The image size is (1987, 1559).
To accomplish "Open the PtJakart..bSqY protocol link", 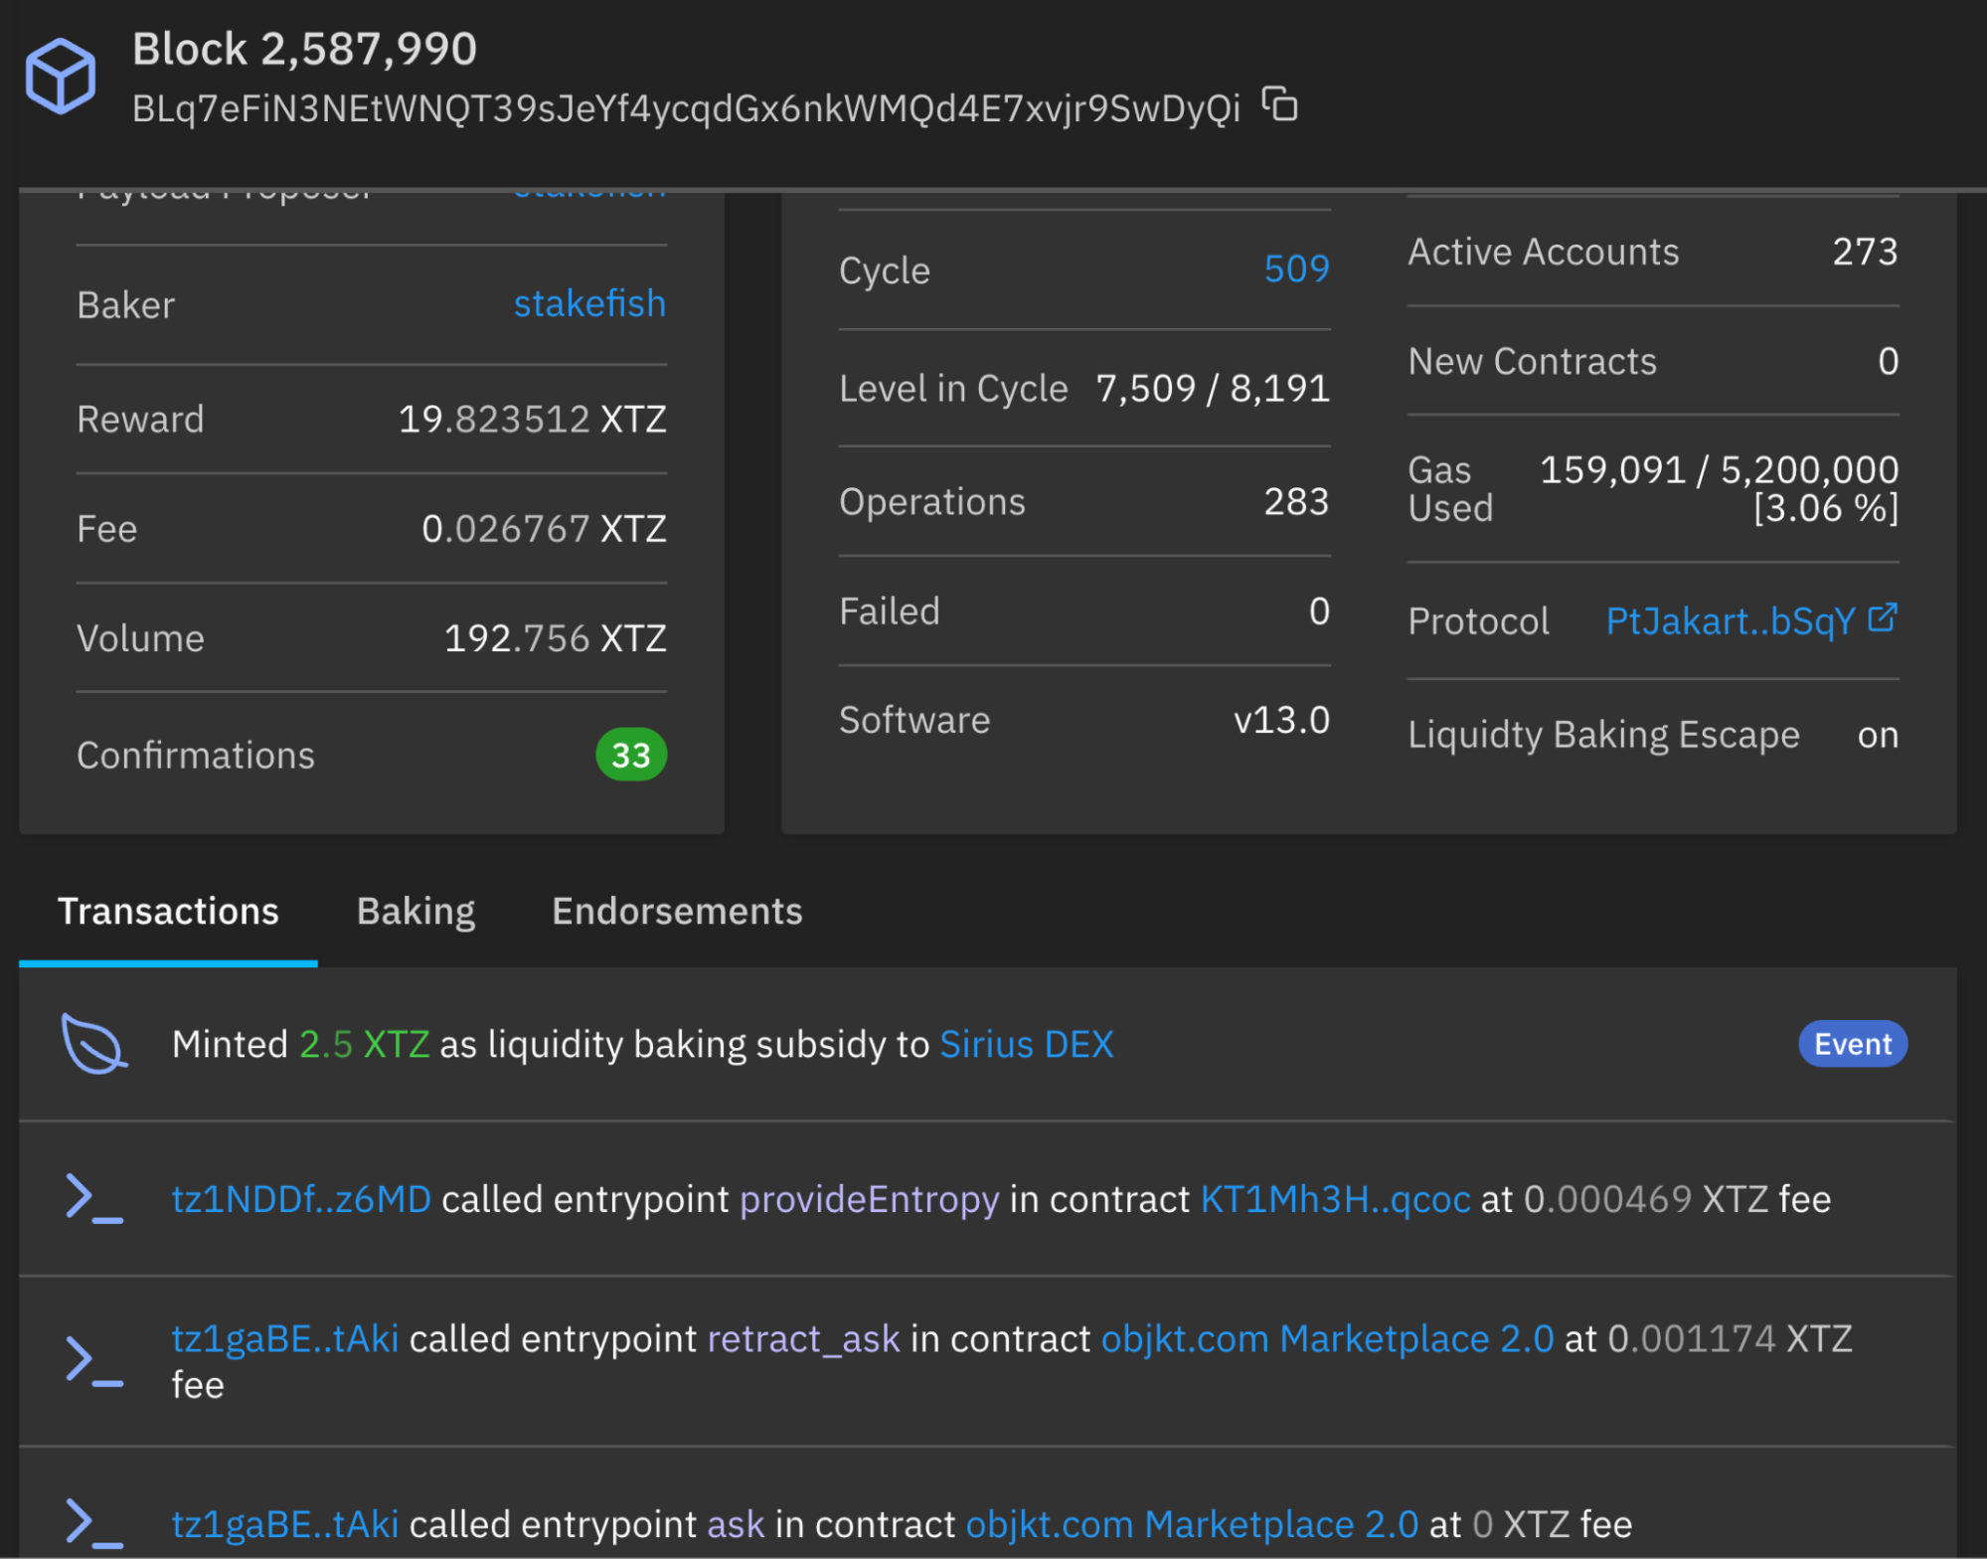I will click(x=1730, y=621).
